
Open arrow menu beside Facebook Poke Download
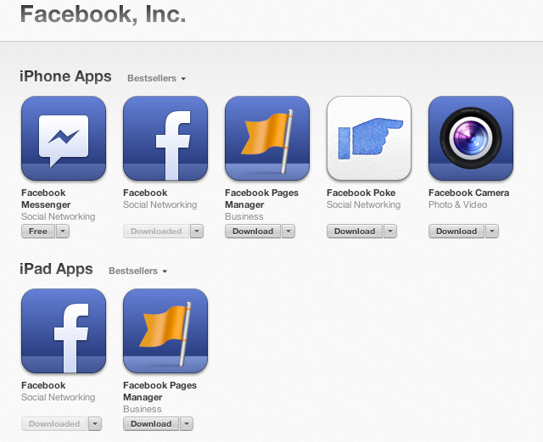pyautogui.click(x=390, y=231)
